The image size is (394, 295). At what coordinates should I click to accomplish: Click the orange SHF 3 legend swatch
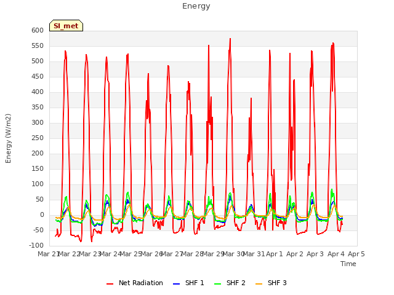pyautogui.click(x=259, y=284)
